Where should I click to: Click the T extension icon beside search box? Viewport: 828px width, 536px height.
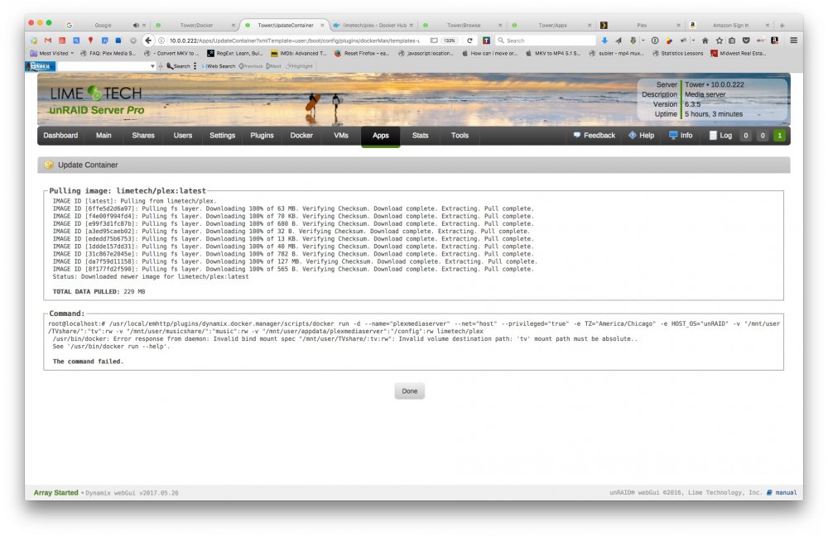pyautogui.click(x=486, y=40)
